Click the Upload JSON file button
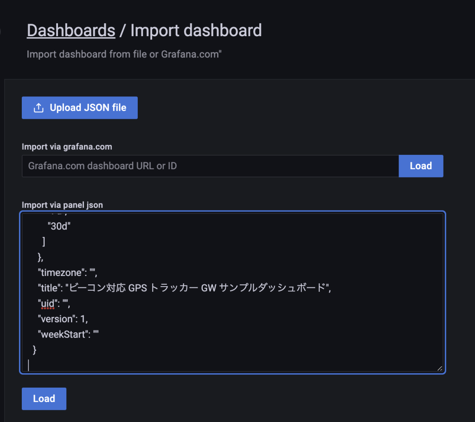 click(x=80, y=108)
